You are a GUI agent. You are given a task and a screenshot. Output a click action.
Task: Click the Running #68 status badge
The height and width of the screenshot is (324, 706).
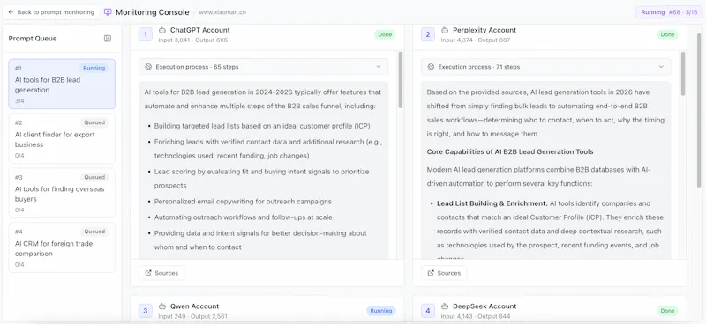click(x=669, y=12)
